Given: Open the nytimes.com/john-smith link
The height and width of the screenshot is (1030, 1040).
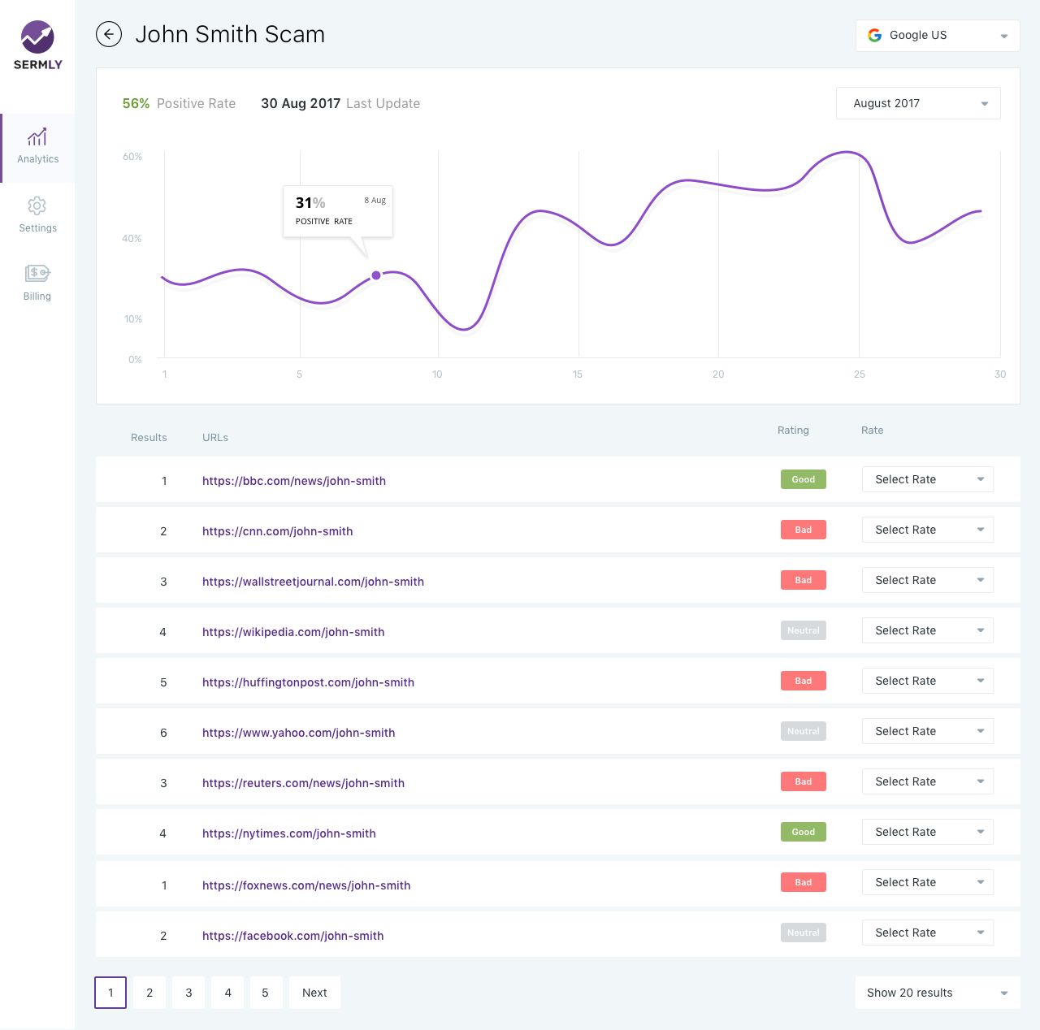Looking at the screenshot, I should [289, 833].
